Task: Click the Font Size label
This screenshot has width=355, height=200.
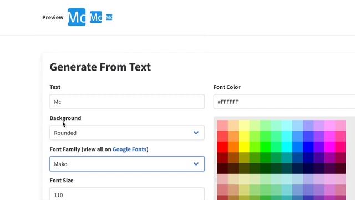Action: coord(62,180)
